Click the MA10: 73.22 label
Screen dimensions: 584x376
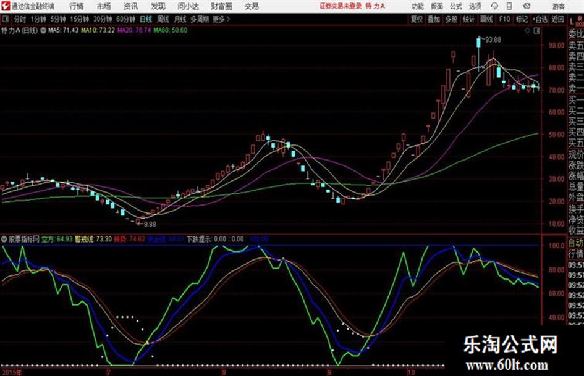point(98,30)
